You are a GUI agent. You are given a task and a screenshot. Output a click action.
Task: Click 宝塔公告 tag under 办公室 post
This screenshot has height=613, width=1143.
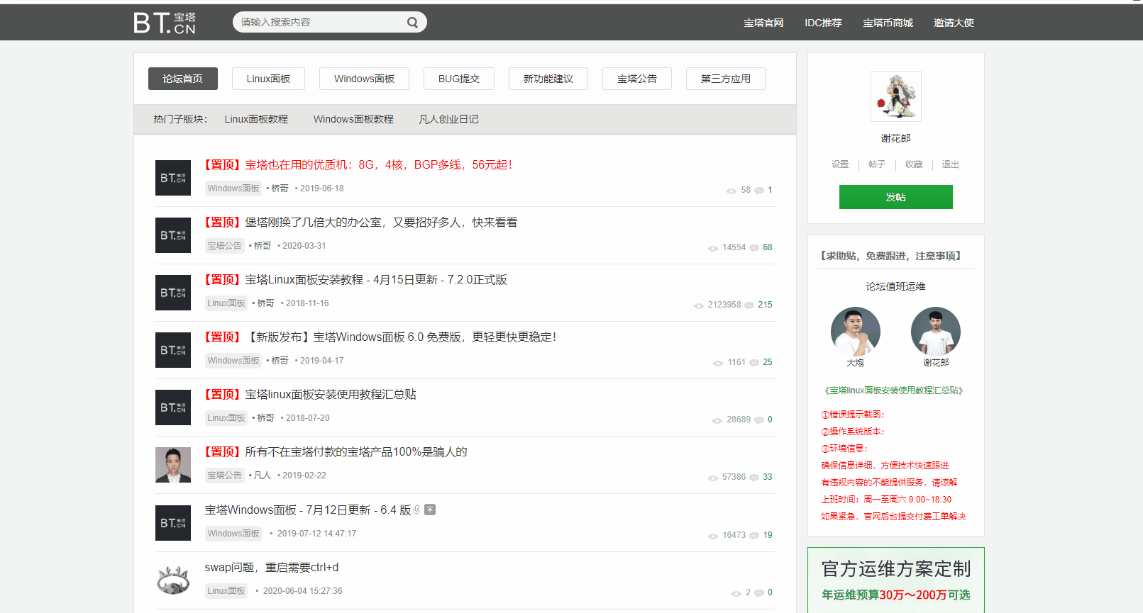225,246
